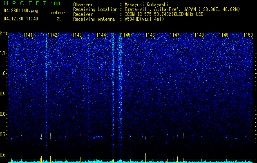Click the 1142 time marker
The width and height of the screenshot is (257, 163).
point(52,35)
